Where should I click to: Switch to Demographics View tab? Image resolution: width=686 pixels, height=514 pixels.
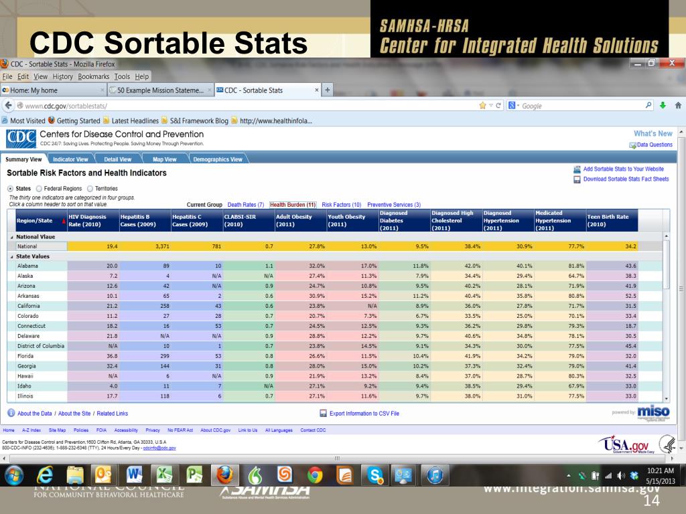pos(218,159)
